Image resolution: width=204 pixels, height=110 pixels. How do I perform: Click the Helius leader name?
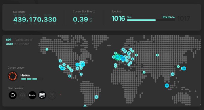tap(25, 75)
